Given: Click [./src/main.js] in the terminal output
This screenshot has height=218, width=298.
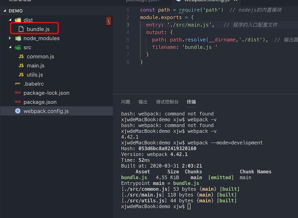Looking at the screenshot, I should [143, 195].
